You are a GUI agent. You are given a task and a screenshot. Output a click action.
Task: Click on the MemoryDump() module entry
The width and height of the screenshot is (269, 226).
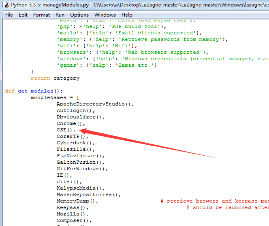click(x=77, y=201)
